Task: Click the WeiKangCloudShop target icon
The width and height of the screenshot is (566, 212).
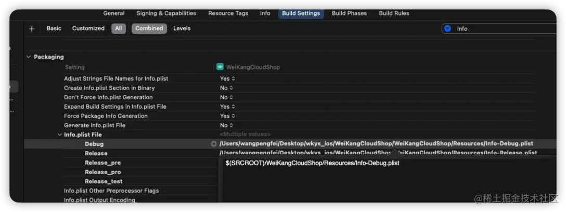Action: (x=220, y=67)
